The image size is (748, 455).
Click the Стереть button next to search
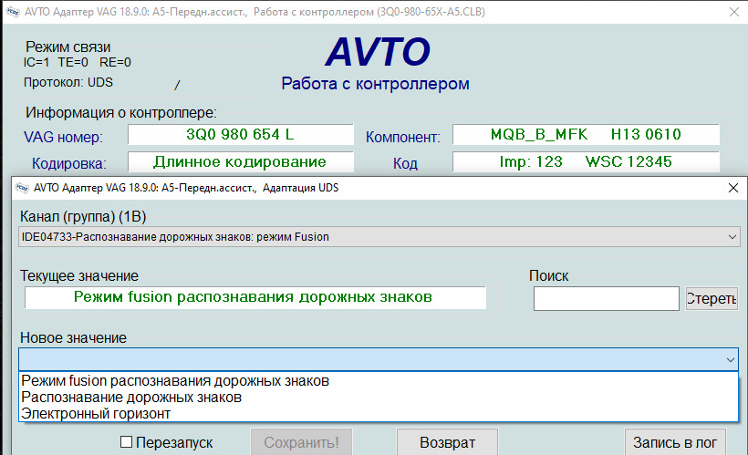click(712, 298)
